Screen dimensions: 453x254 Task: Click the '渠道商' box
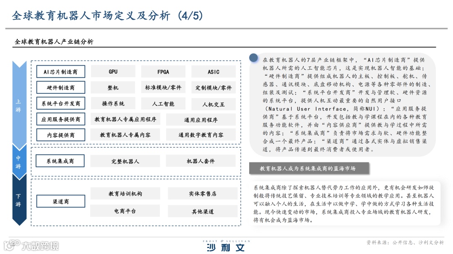tap(61, 201)
